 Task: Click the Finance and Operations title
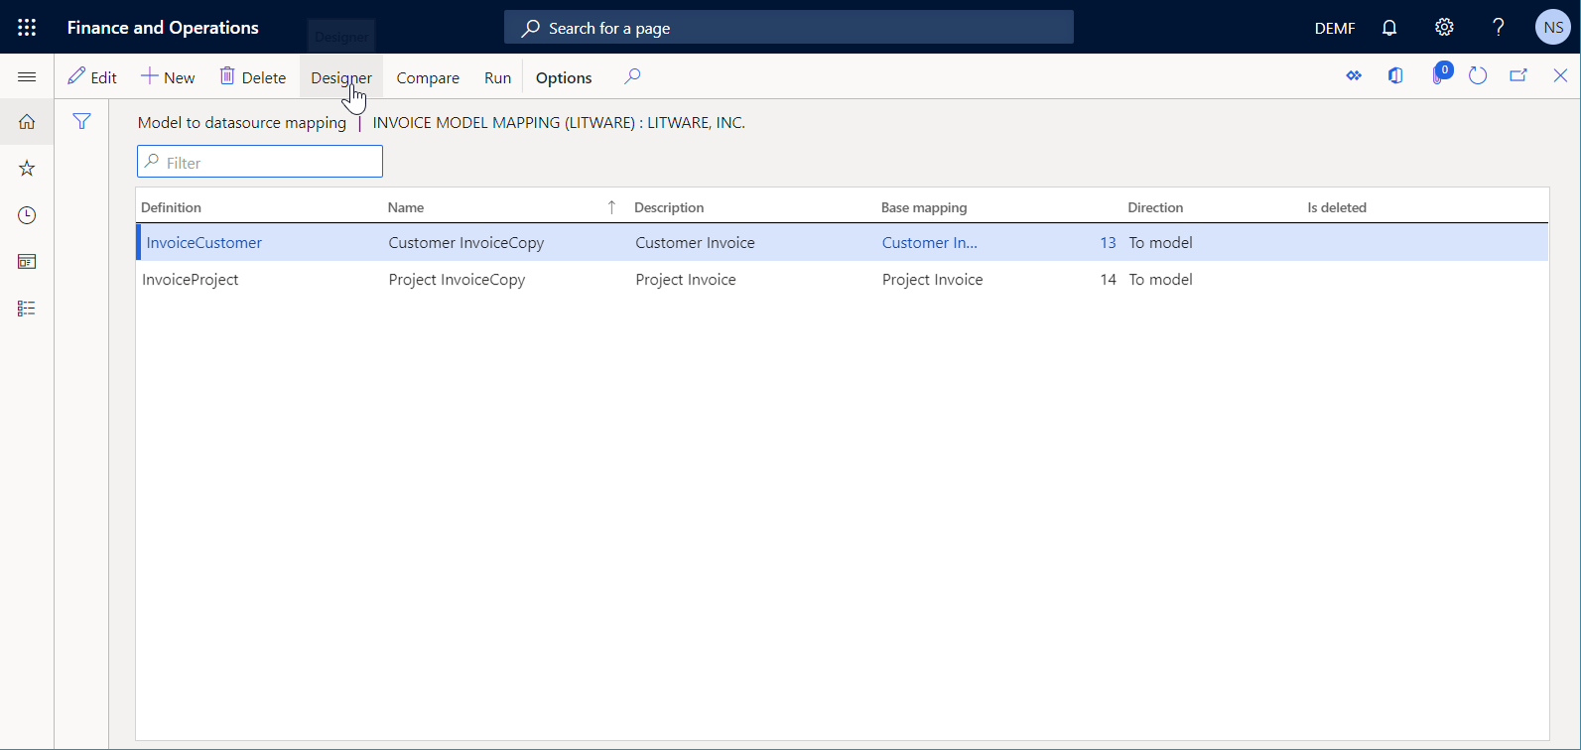(163, 28)
